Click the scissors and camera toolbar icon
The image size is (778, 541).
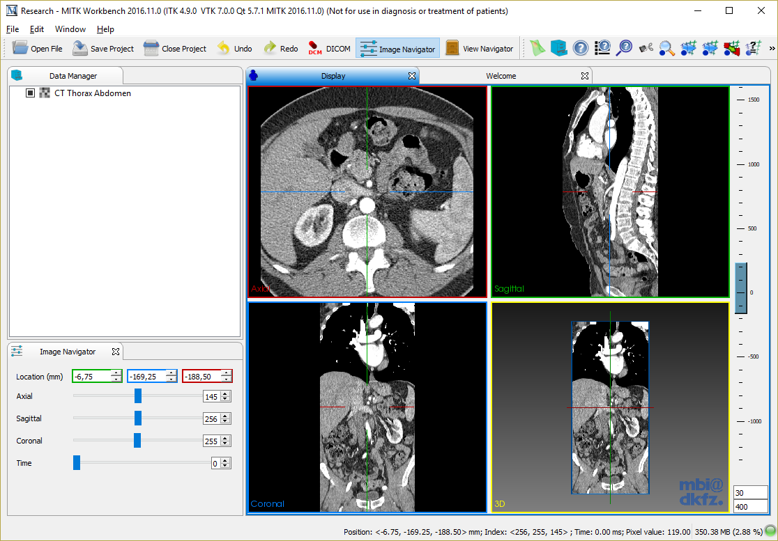pyautogui.click(x=646, y=48)
